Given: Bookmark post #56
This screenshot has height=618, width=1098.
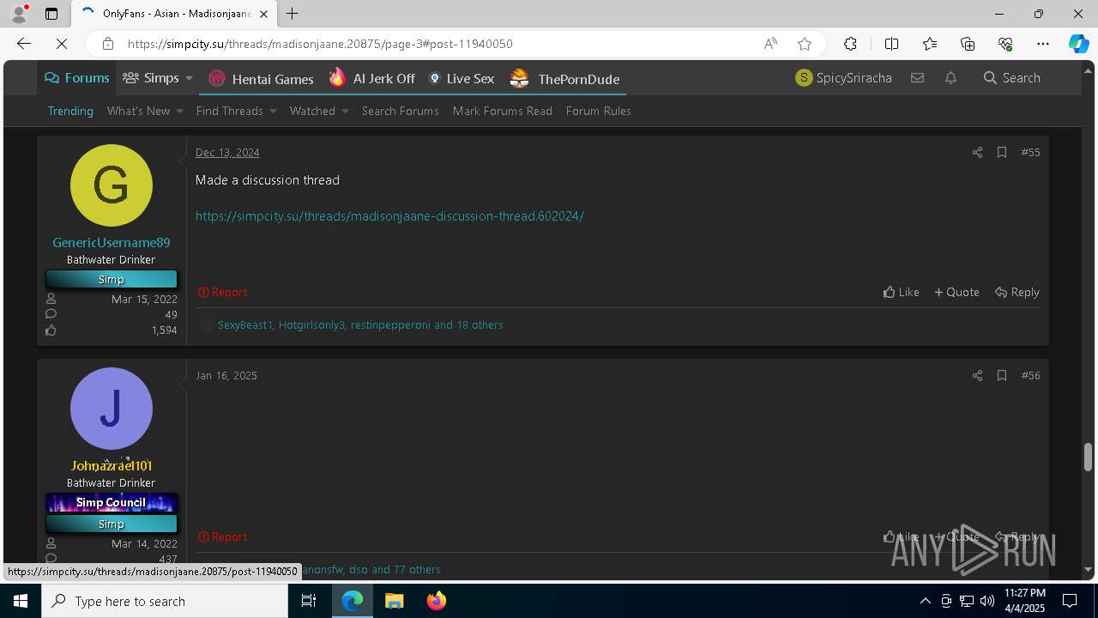Looking at the screenshot, I should pos(1001,375).
